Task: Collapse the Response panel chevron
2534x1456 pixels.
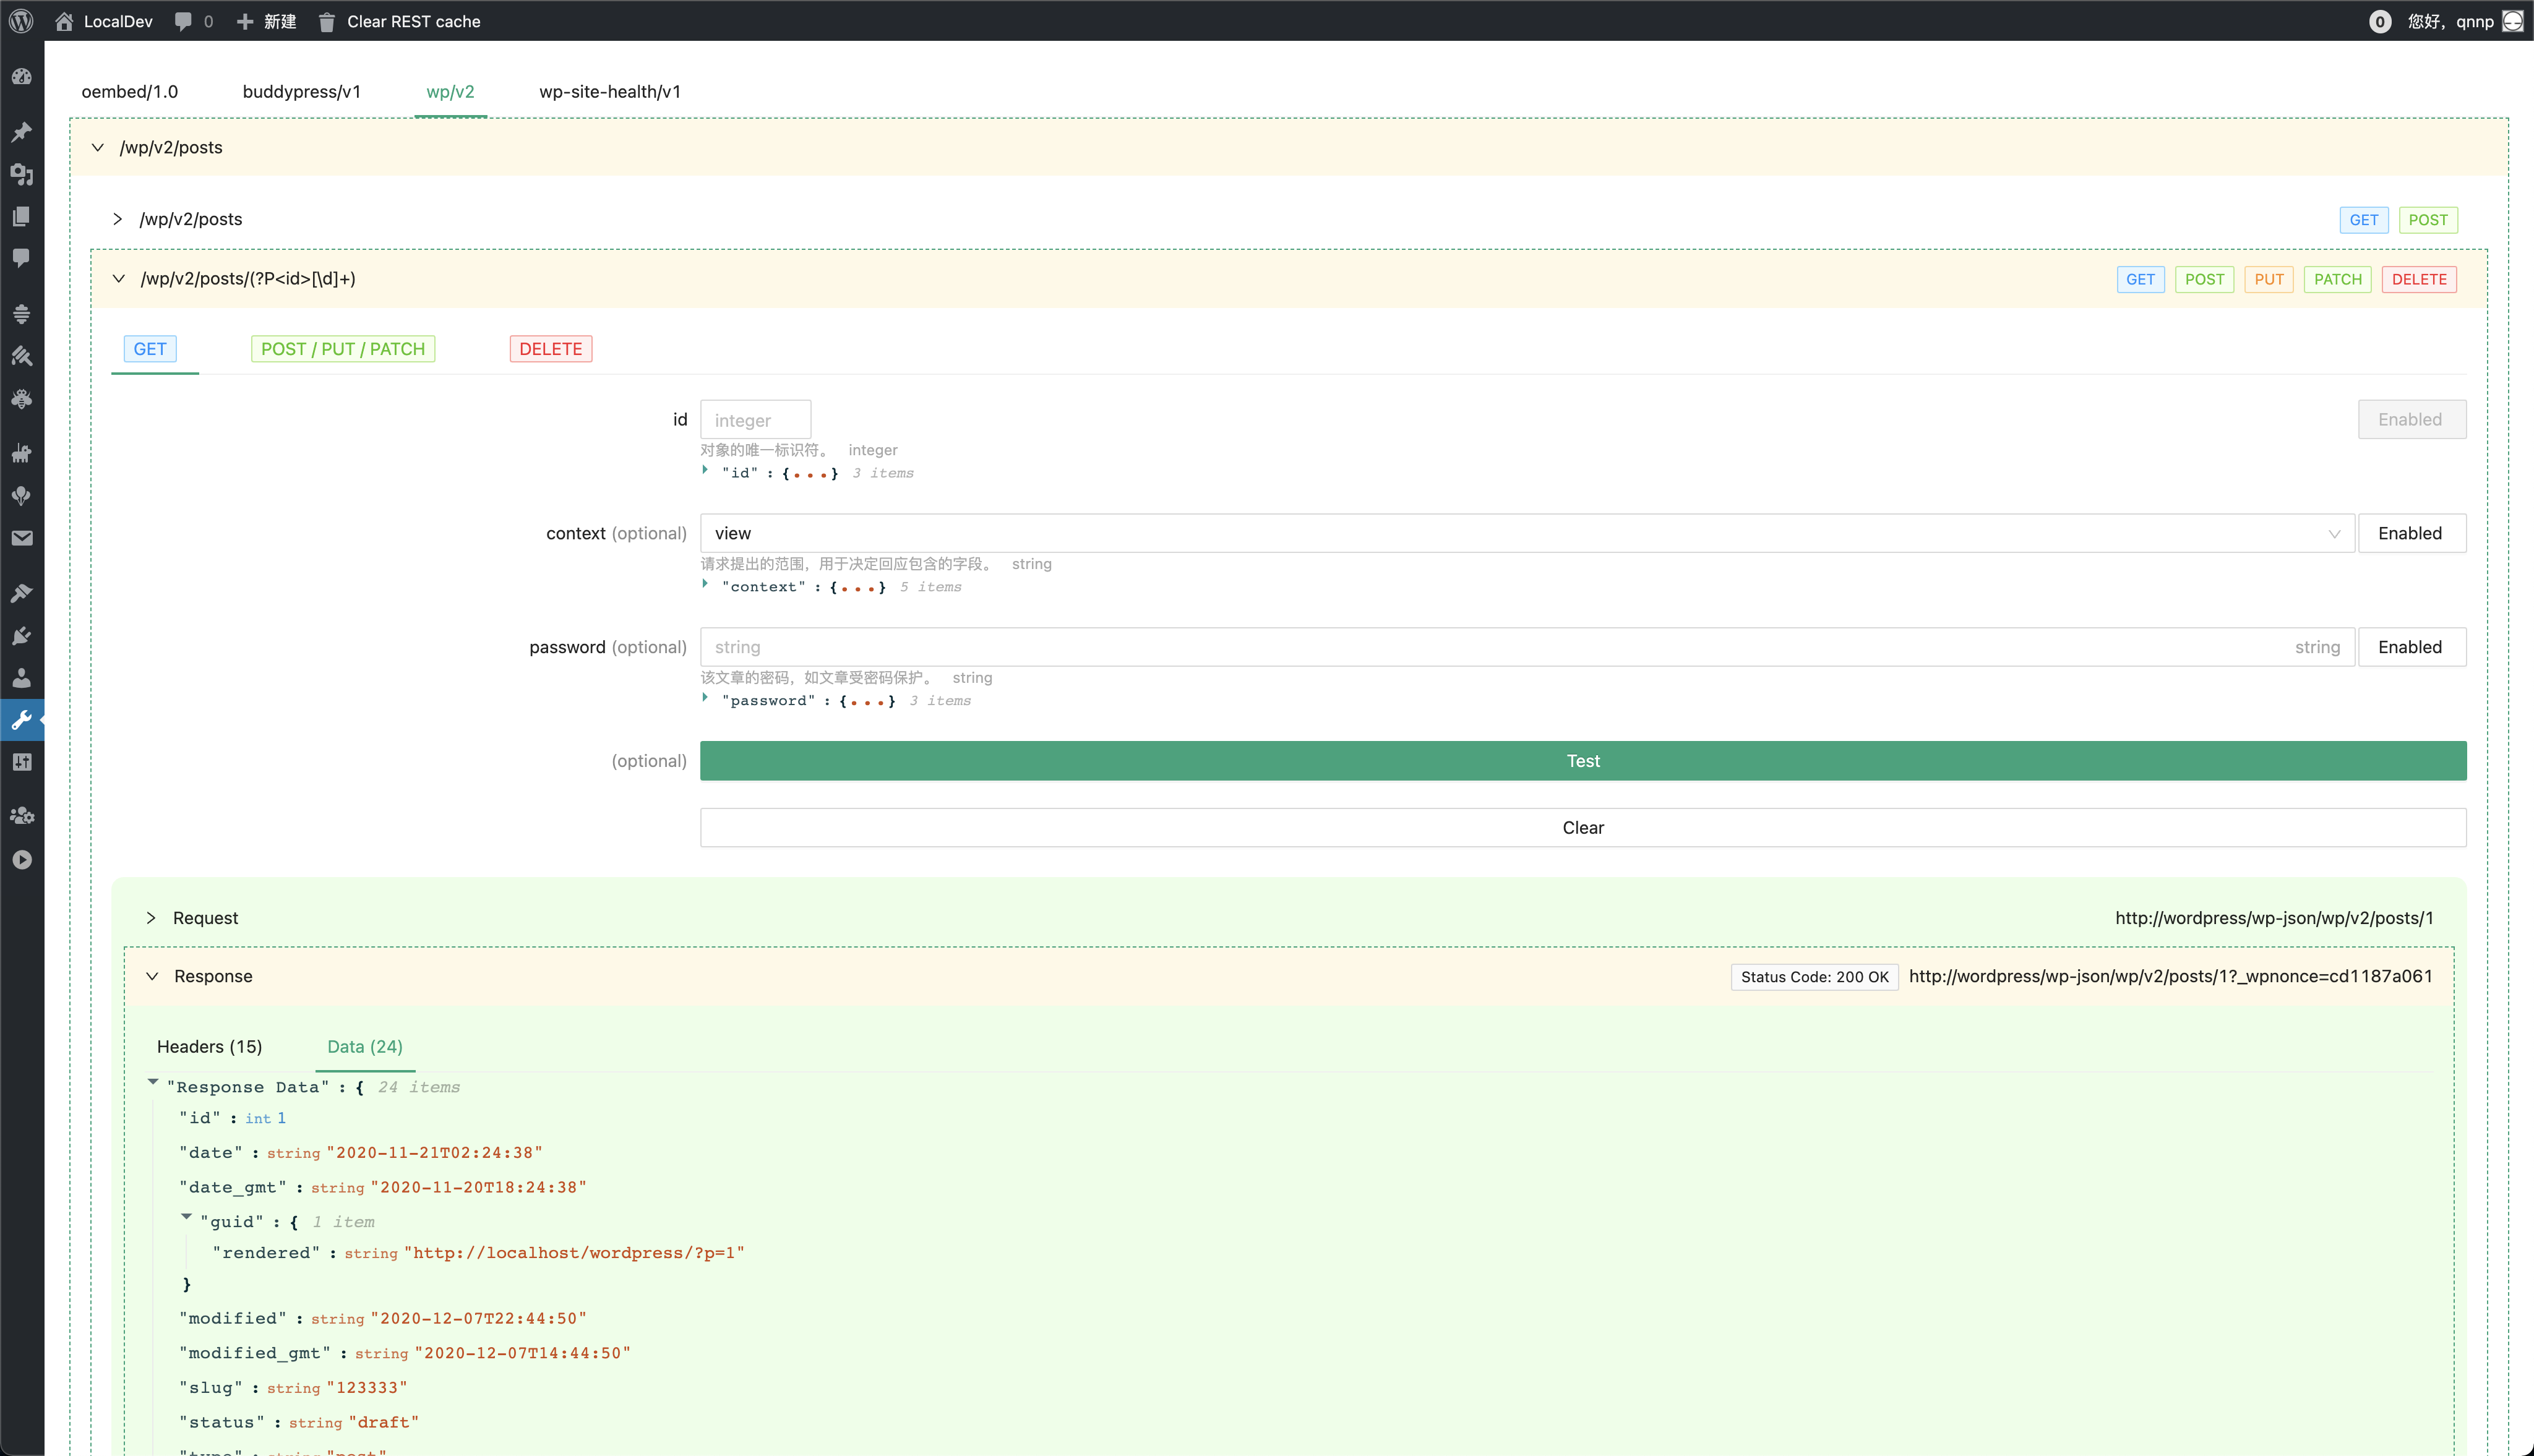Action: tap(152, 976)
